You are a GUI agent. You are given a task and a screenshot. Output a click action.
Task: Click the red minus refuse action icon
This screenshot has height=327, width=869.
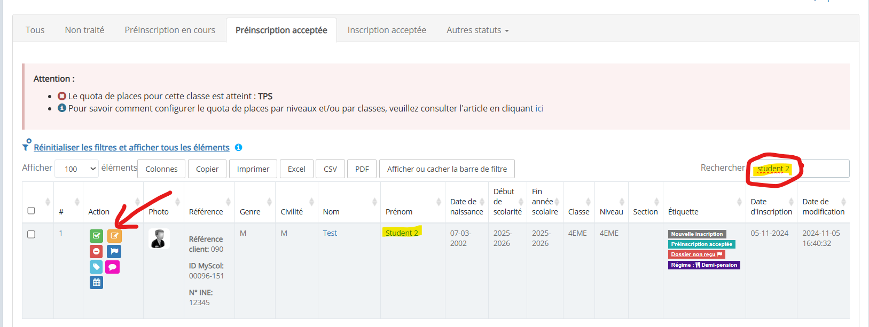96,251
